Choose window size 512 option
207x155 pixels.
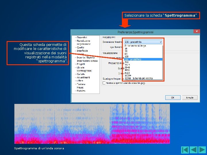[x=143, y=62]
